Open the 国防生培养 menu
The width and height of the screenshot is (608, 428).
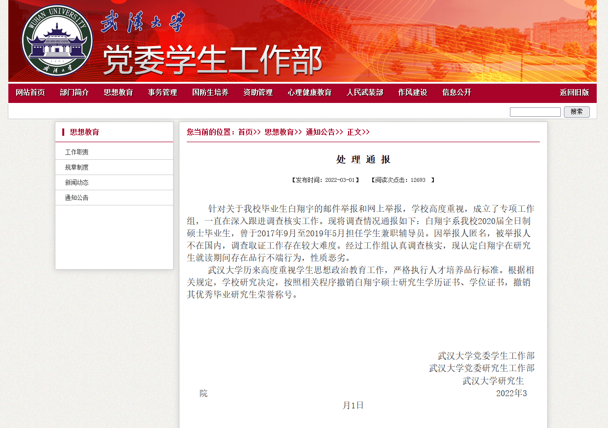(x=210, y=93)
